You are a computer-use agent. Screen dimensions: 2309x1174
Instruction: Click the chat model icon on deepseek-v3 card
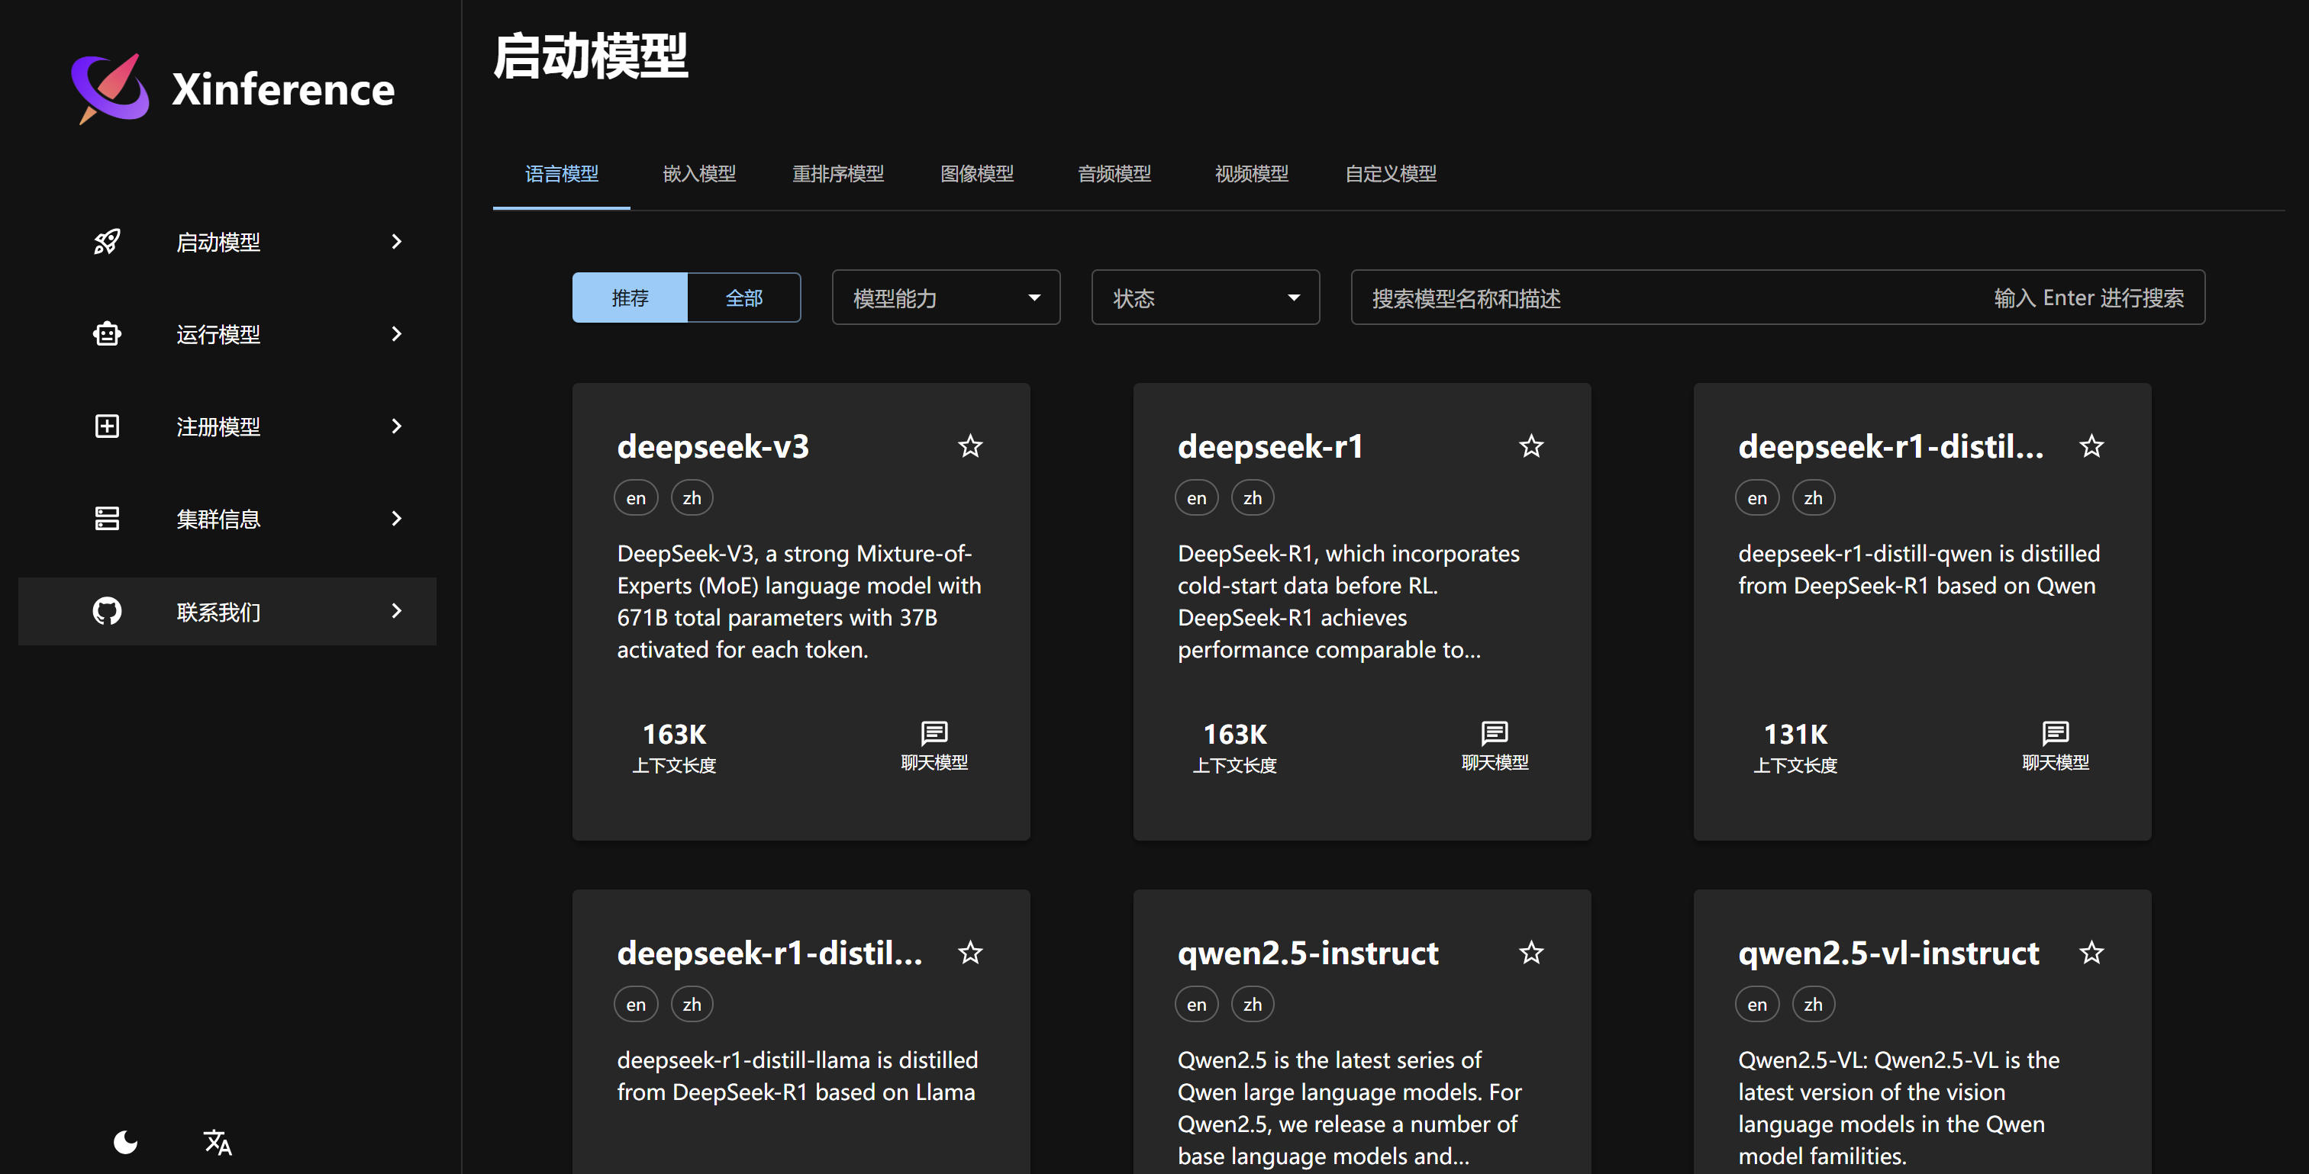pyautogui.click(x=934, y=733)
